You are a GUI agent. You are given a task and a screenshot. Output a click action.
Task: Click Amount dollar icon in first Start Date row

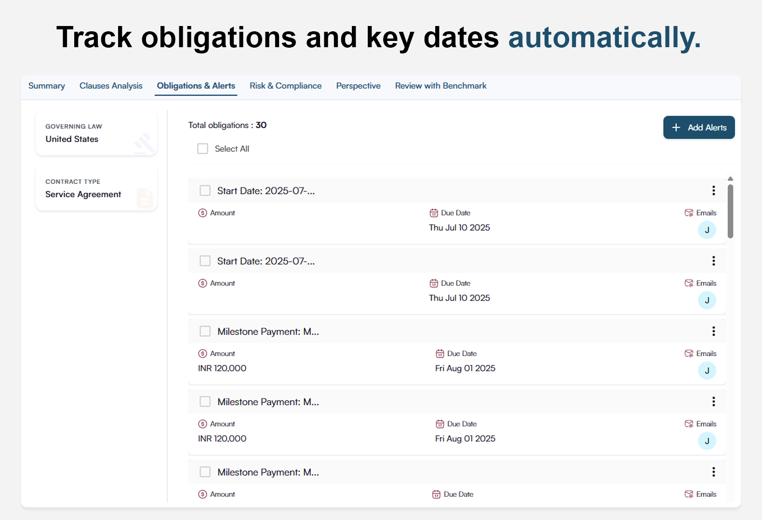tap(202, 213)
